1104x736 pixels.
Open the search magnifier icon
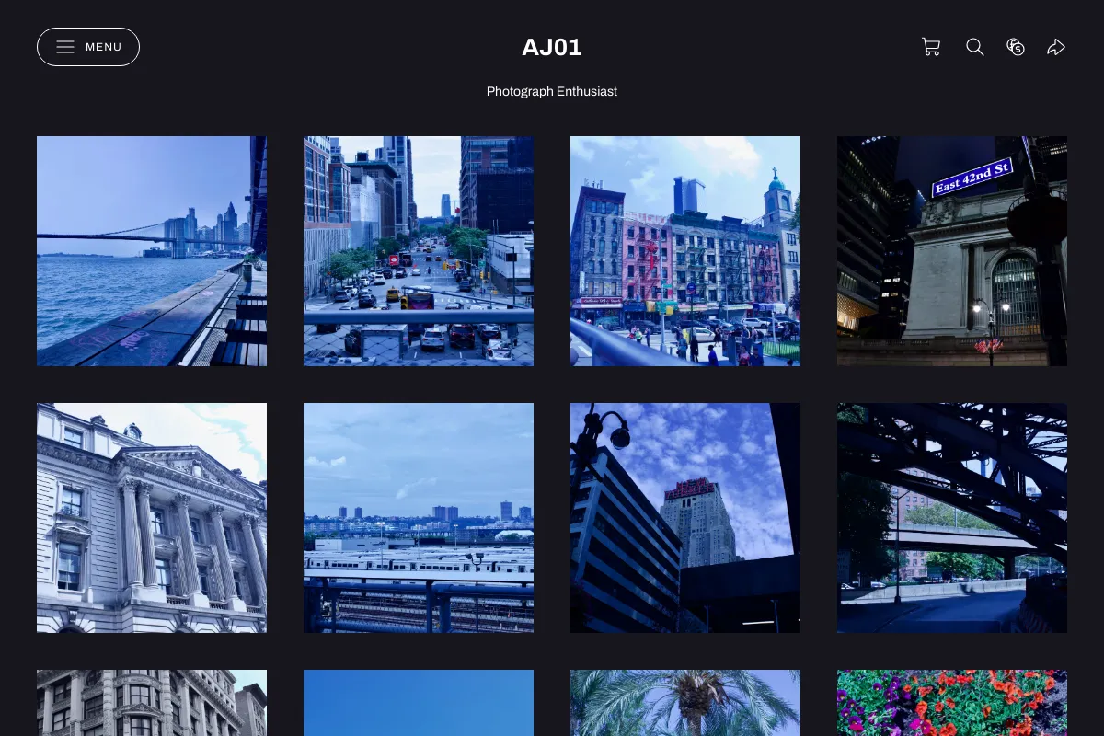pos(975,47)
